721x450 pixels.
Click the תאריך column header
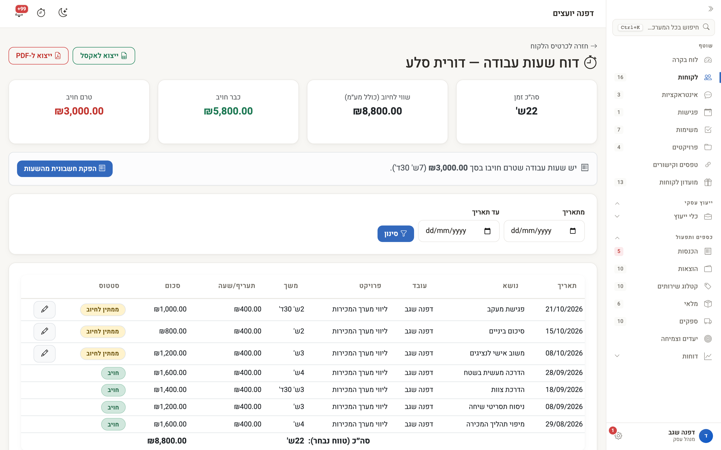[567, 286]
